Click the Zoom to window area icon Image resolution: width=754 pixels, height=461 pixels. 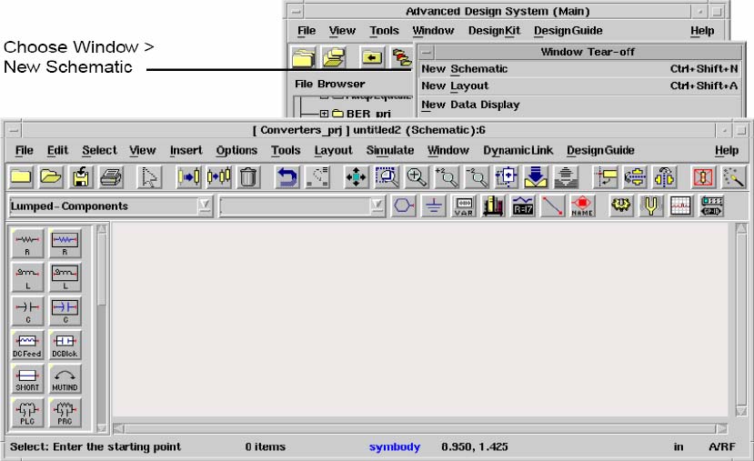pos(387,177)
